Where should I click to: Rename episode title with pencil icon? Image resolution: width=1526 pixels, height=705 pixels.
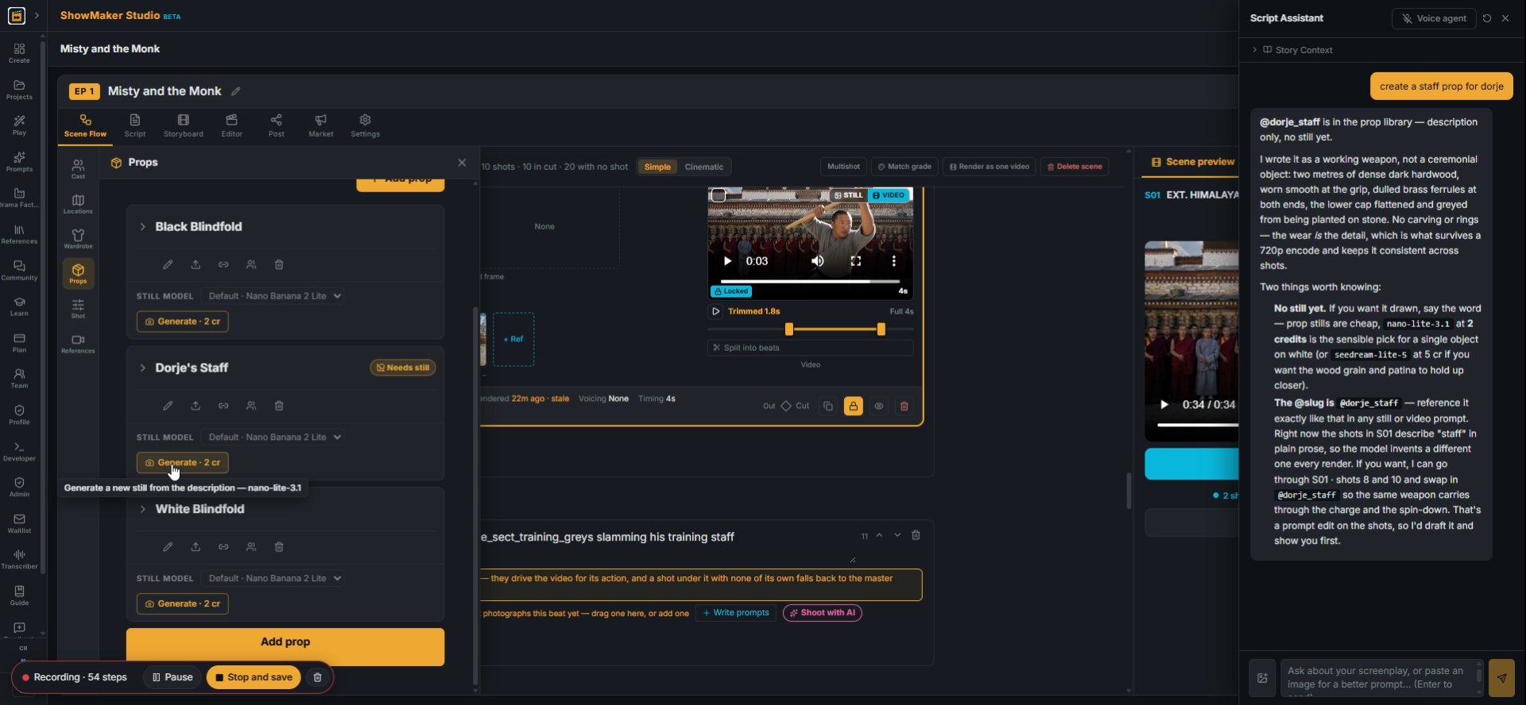tap(236, 91)
